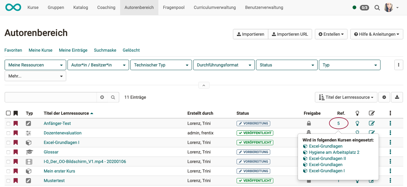Click the Importieren URL button
Viewport: 407px width, 187px height.
(x=290, y=34)
